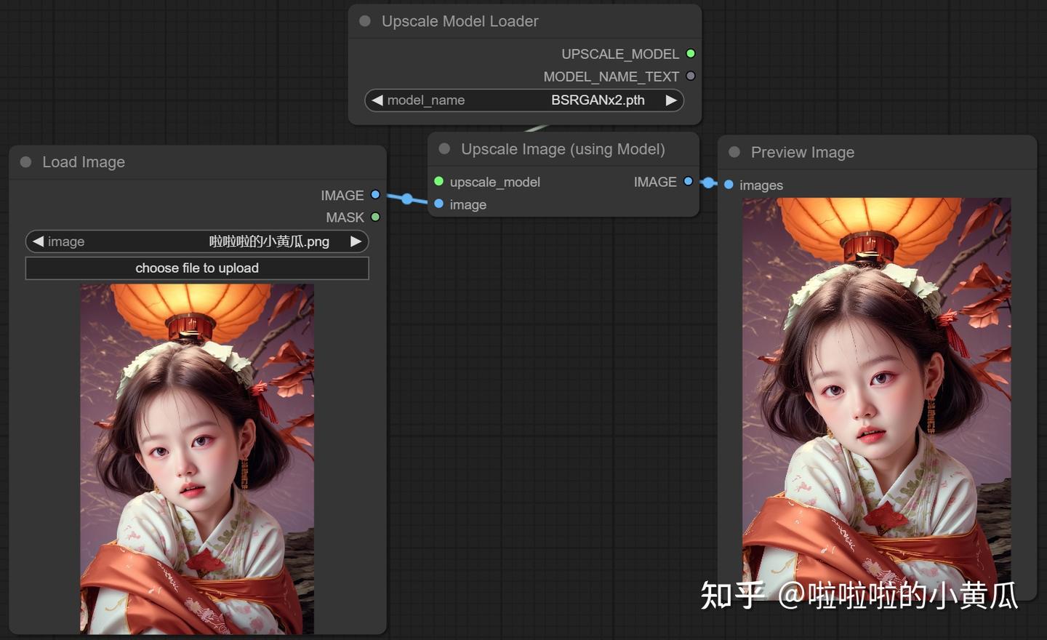Click right arrow to choose next upscale model
This screenshot has width=1047, height=640.
[x=670, y=100]
